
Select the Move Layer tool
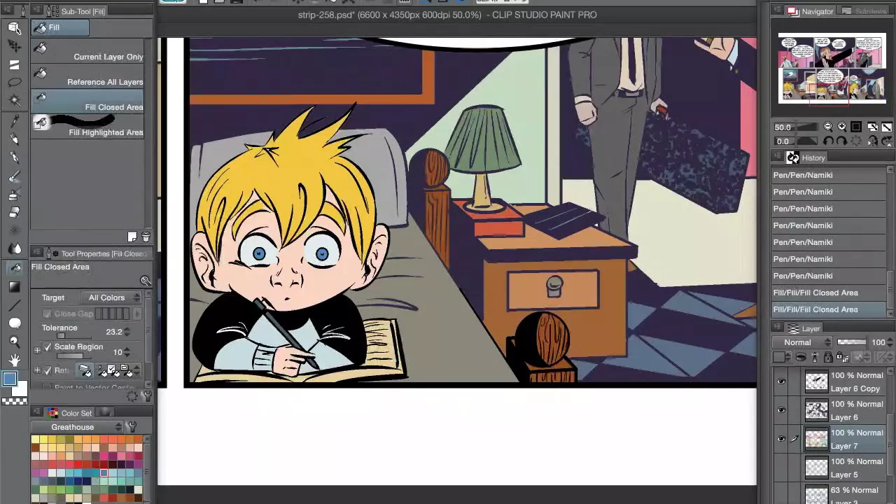[14, 46]
